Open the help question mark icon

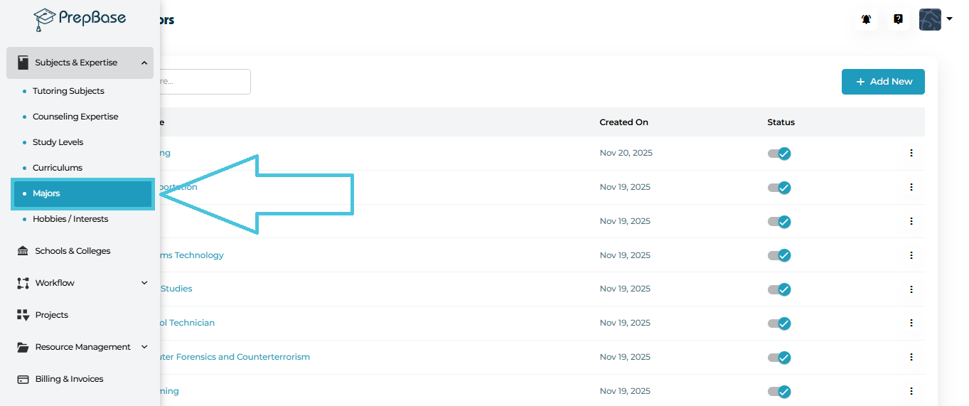click(898, 20)
